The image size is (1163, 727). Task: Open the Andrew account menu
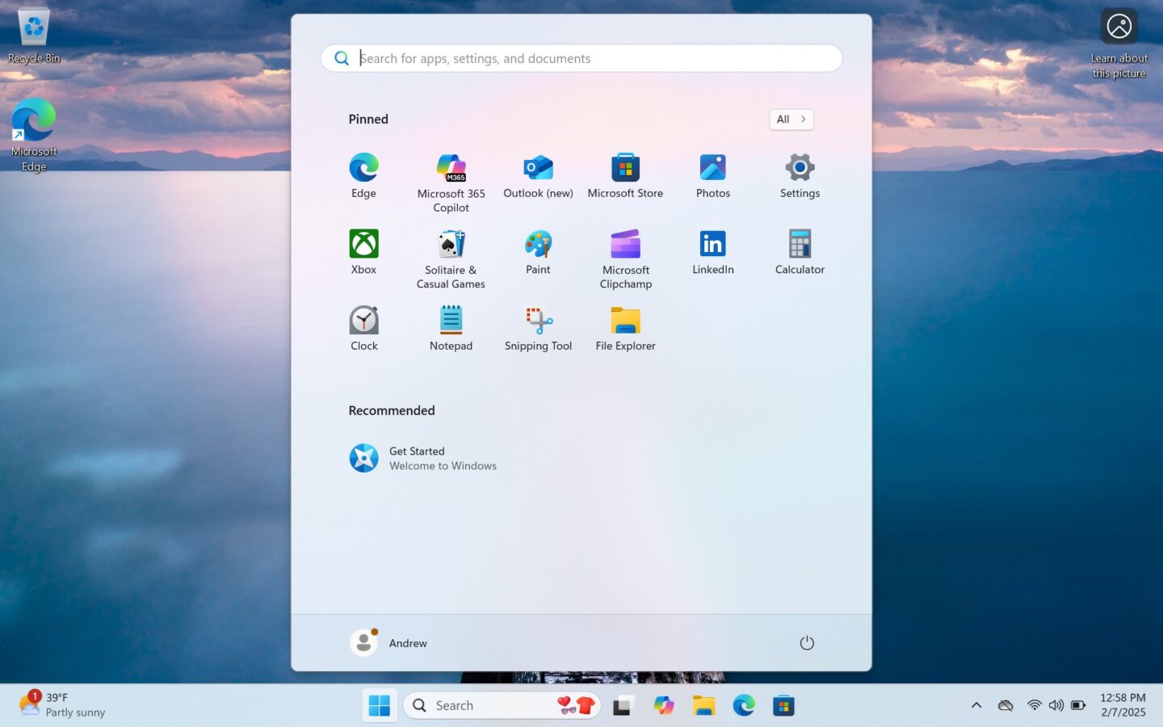point(388,642)
